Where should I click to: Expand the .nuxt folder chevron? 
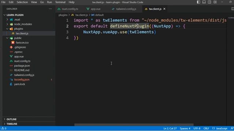pyautogui.click(x=7, y=19)
